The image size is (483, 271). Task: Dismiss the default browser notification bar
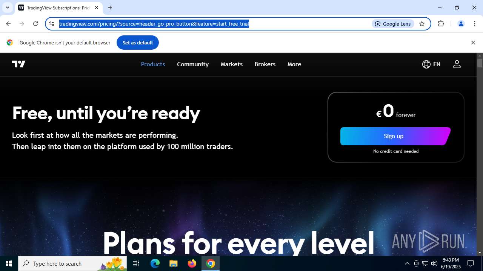point(473,43)
